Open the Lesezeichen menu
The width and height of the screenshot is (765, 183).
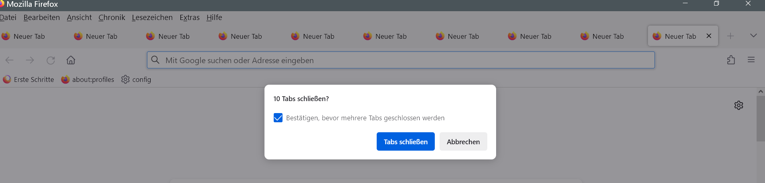[x=152, y=18]
